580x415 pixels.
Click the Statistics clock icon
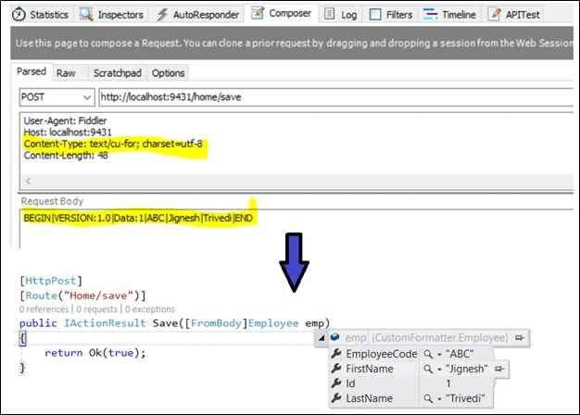click(19, 15)
